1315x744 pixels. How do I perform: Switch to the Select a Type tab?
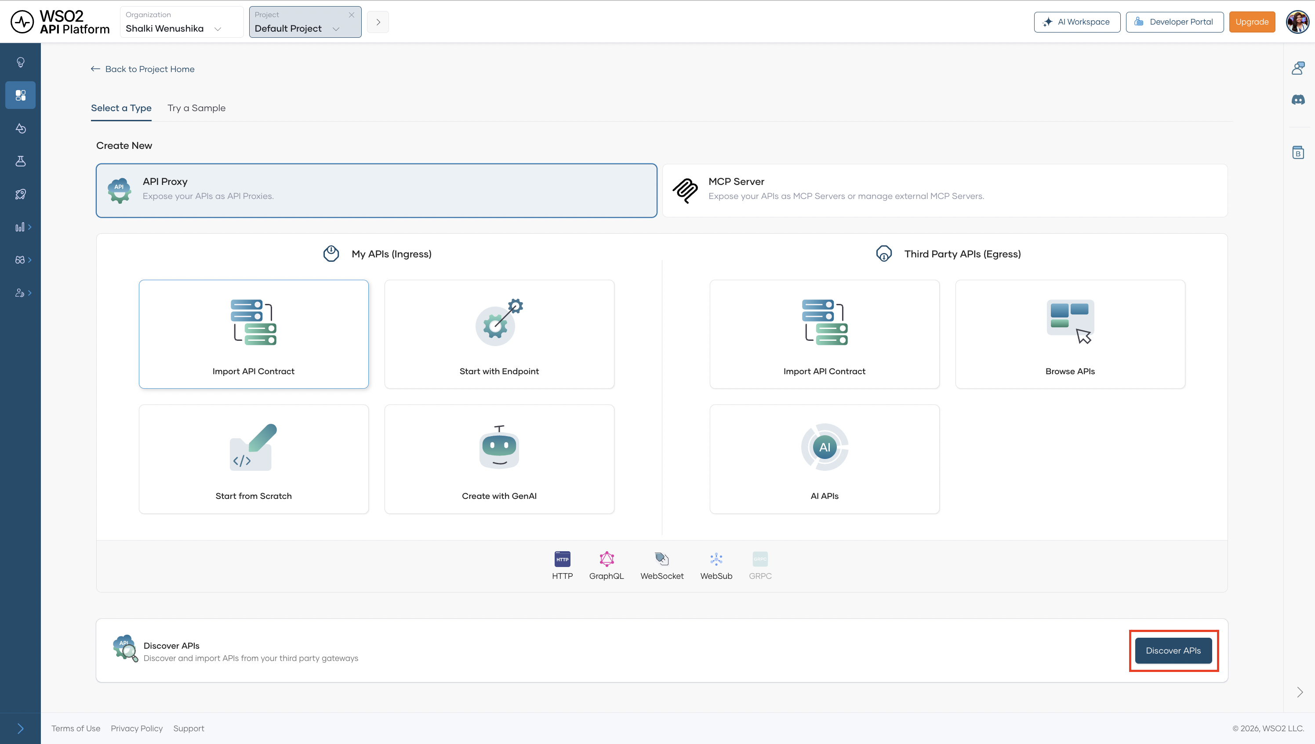click(x=121, y=108)
